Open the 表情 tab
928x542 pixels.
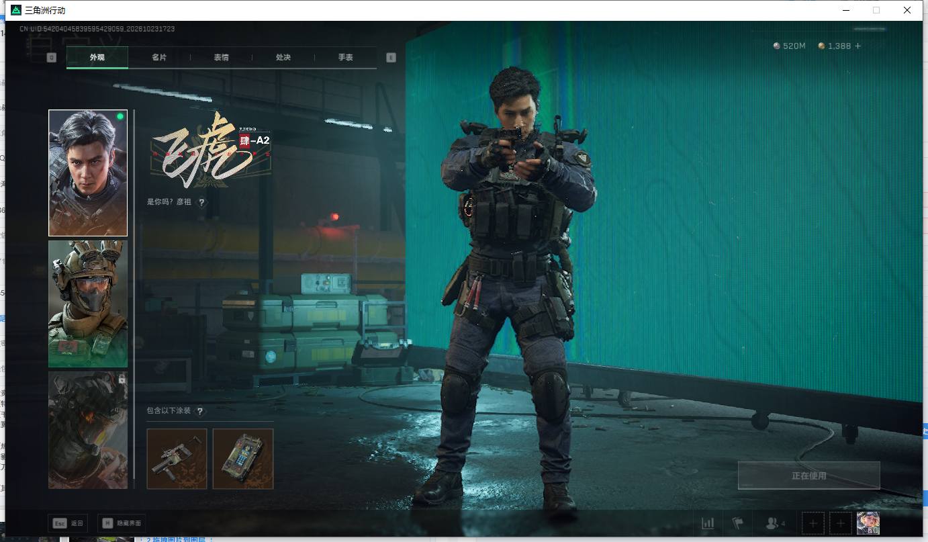tap(221, 58)
